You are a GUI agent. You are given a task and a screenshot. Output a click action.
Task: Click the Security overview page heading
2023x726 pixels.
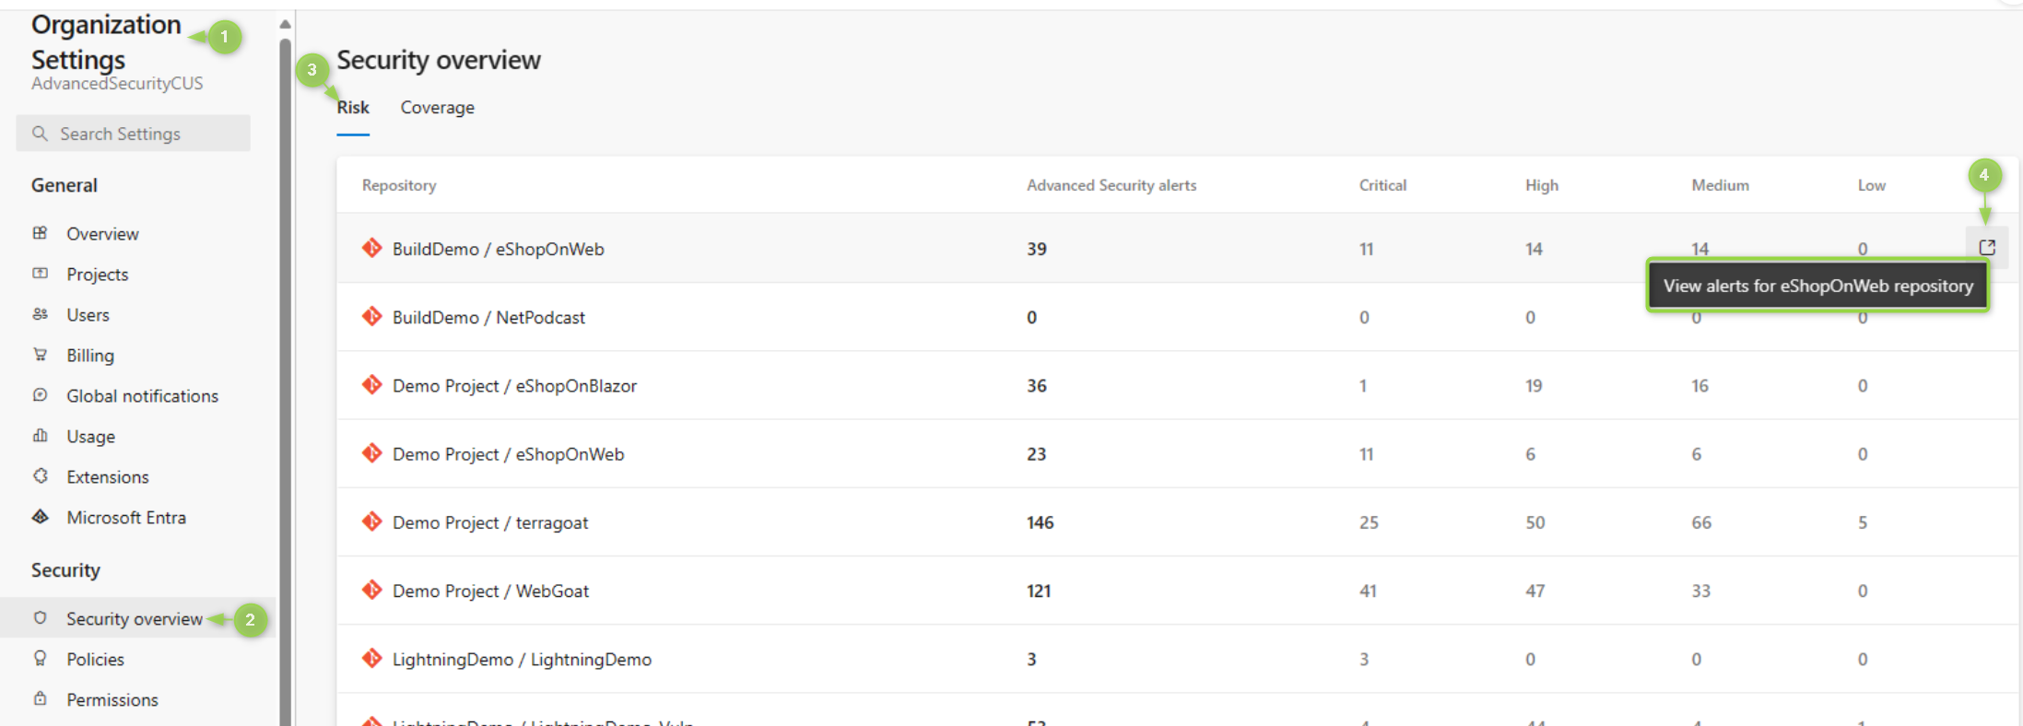click(x=439, y=60)
